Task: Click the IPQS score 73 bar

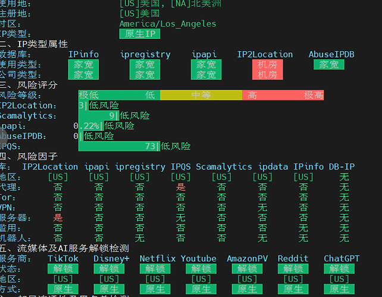Action: 120,146
